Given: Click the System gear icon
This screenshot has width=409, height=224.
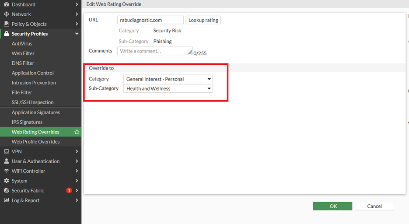Looking at the screenshot, I should [7, 181].
